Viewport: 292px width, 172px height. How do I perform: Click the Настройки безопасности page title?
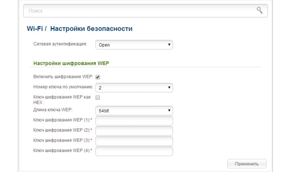pos(91,29)
